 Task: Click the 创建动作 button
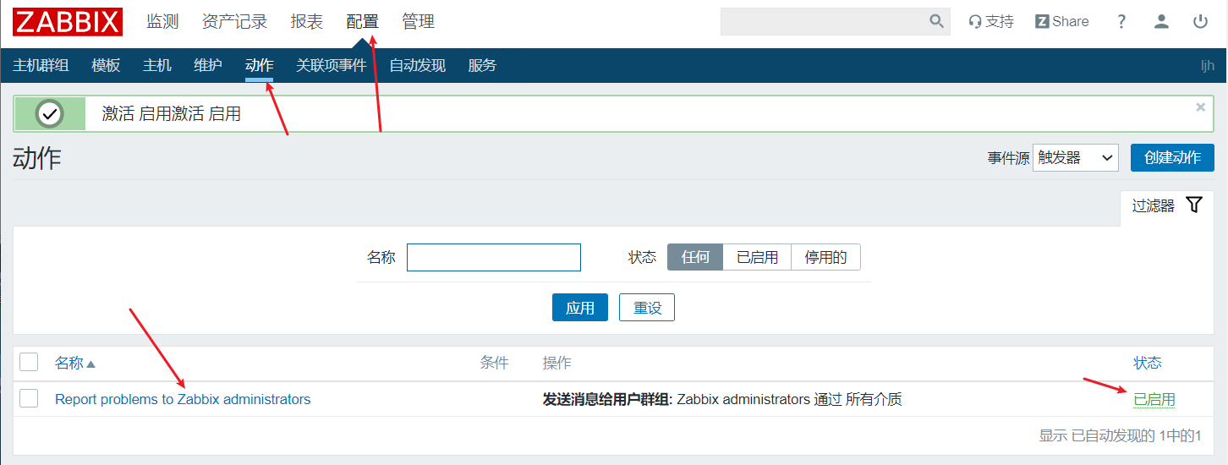coord(1172,157)
